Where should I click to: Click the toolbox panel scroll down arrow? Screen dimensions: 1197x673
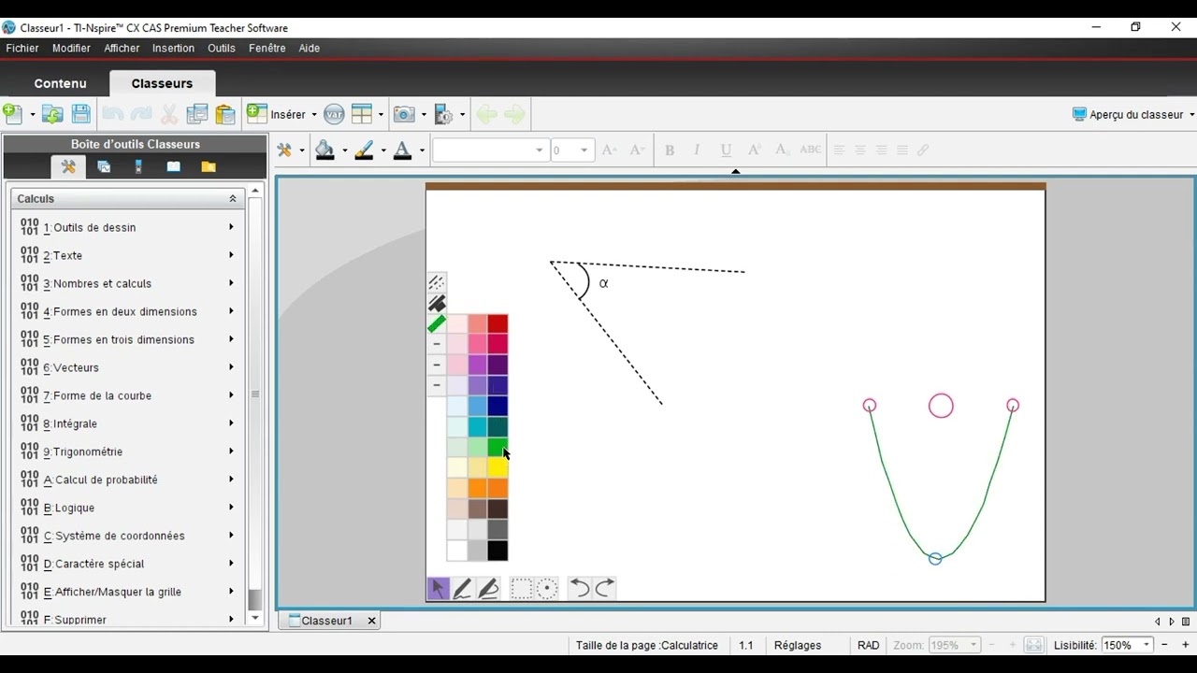point(255,618)
